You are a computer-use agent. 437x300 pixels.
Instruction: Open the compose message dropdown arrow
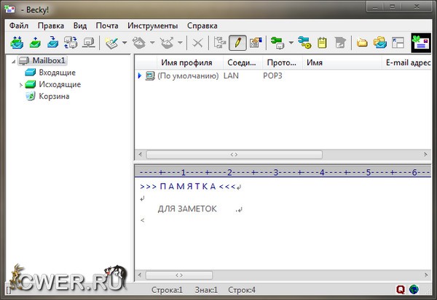tap(125, 43)
